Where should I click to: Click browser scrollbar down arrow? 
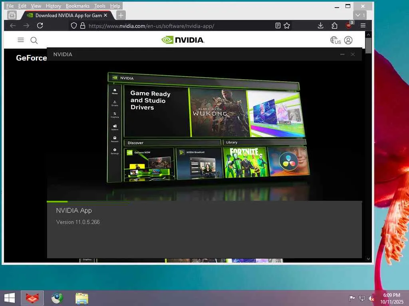[x=368, y=259]
